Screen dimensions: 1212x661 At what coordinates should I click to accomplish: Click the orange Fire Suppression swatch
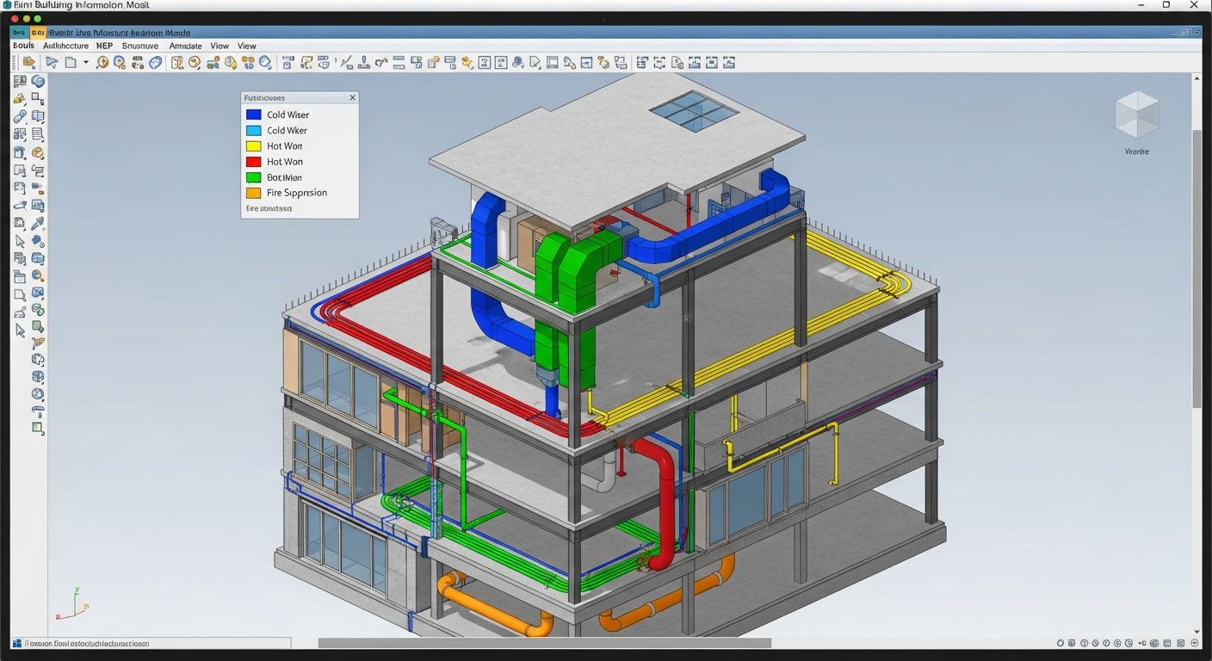point(253,193)
